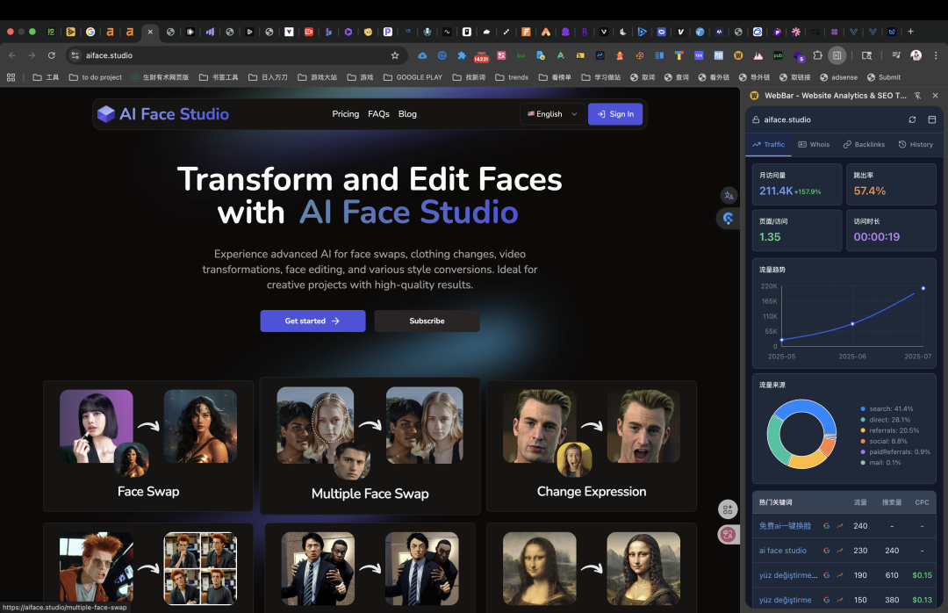Open the 游戏大站 bookmarks folder
The height and width of the screenshot is (613, 948).
point(318,77)
